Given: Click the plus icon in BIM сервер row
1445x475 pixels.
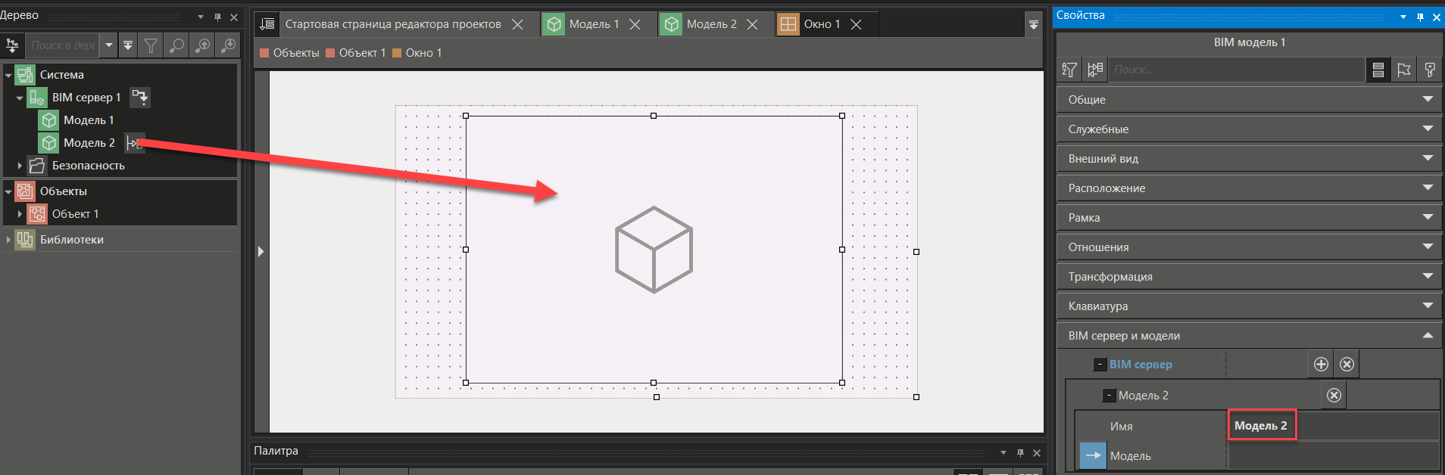Looking at the screenshot, I should coord(1321,365).
